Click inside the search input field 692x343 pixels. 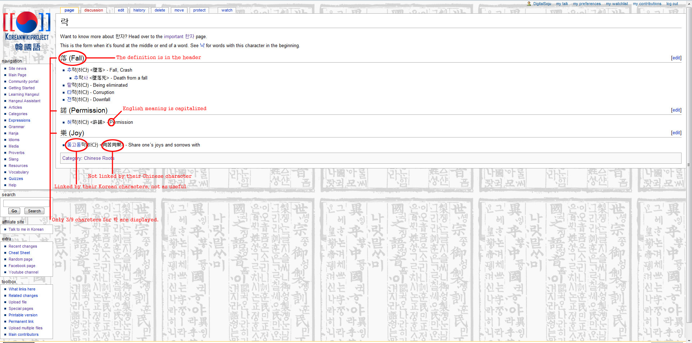coord(26,203)
